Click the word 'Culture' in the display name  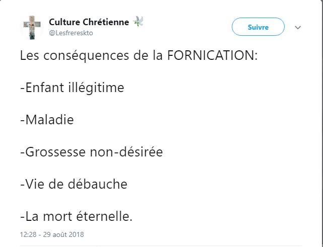tap(64, 22)
